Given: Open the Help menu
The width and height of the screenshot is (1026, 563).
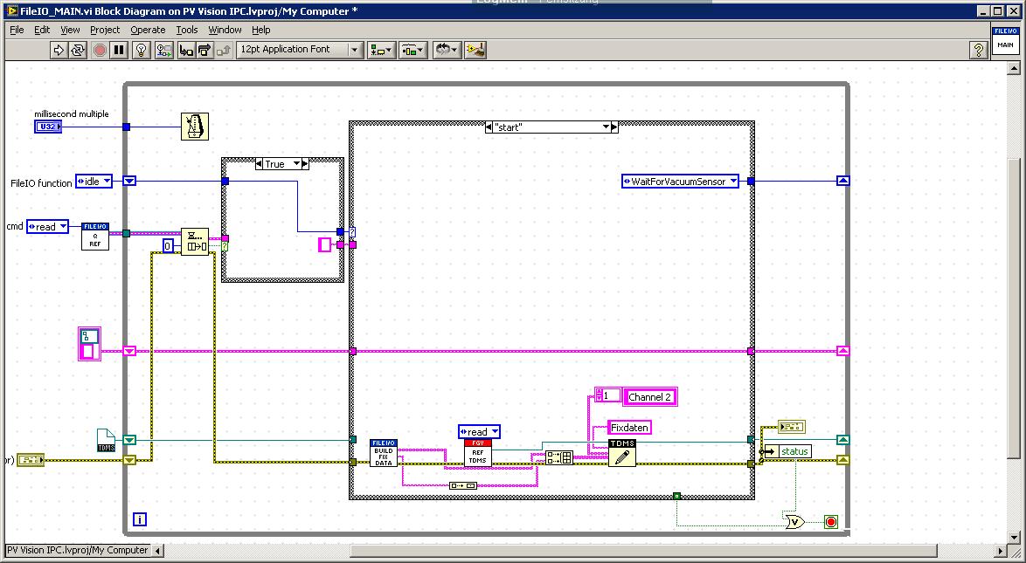Looking at the screenshot, I should pos(261,30).
